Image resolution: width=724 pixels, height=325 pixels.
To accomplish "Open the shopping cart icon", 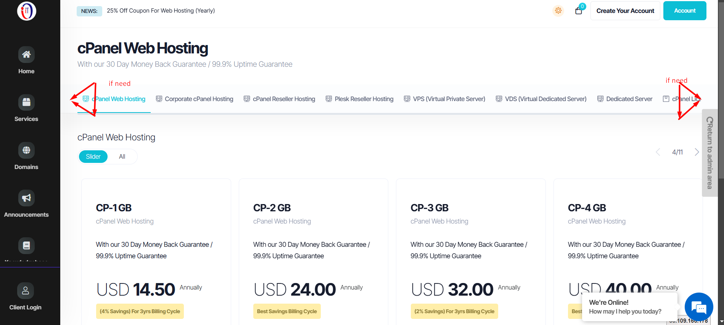I will [x=579, y=10].
